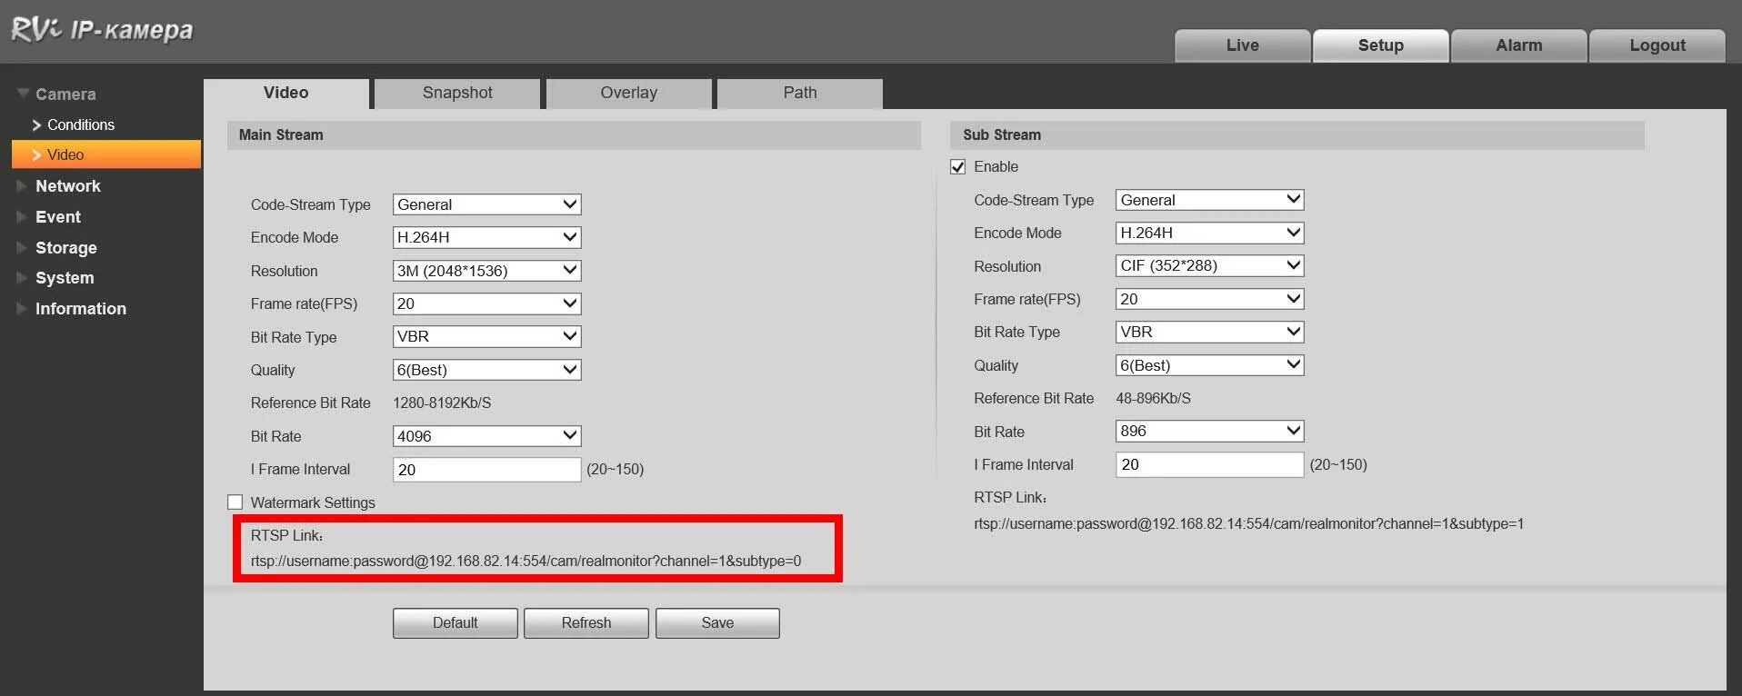Open Sub Stream Frame rate dropdown

click(1209, 299)
